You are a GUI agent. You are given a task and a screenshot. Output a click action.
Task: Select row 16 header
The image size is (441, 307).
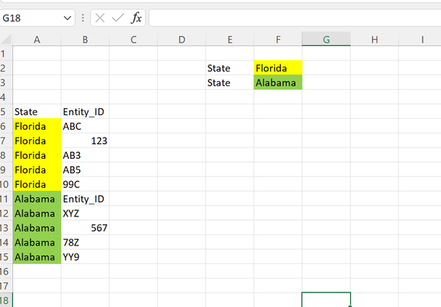6,272
